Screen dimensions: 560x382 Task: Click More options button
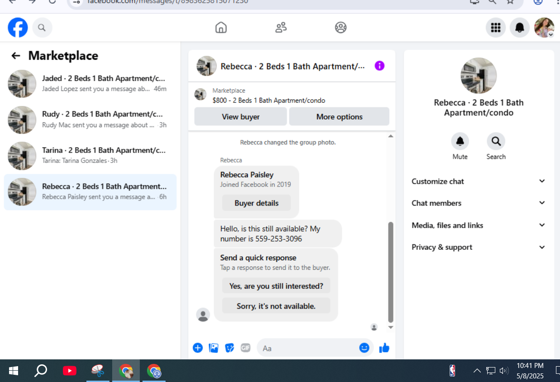pos(339,116)
